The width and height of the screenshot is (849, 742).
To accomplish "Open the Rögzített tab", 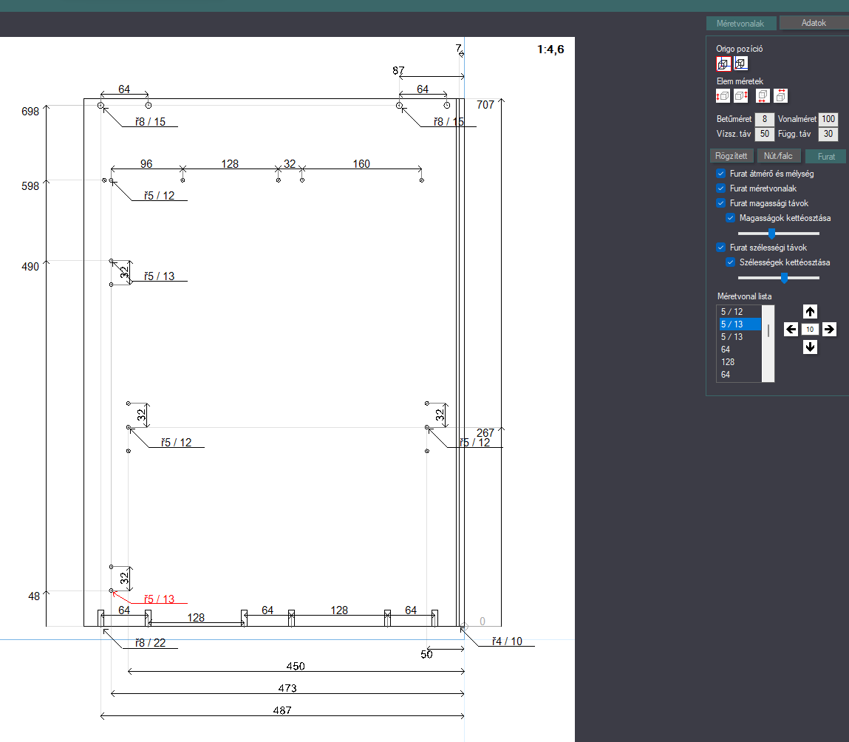I will point(731,156).
